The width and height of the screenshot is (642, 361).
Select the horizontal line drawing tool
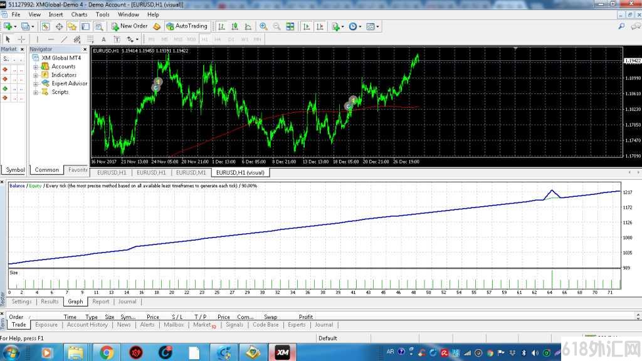click(x=51, y=39)
